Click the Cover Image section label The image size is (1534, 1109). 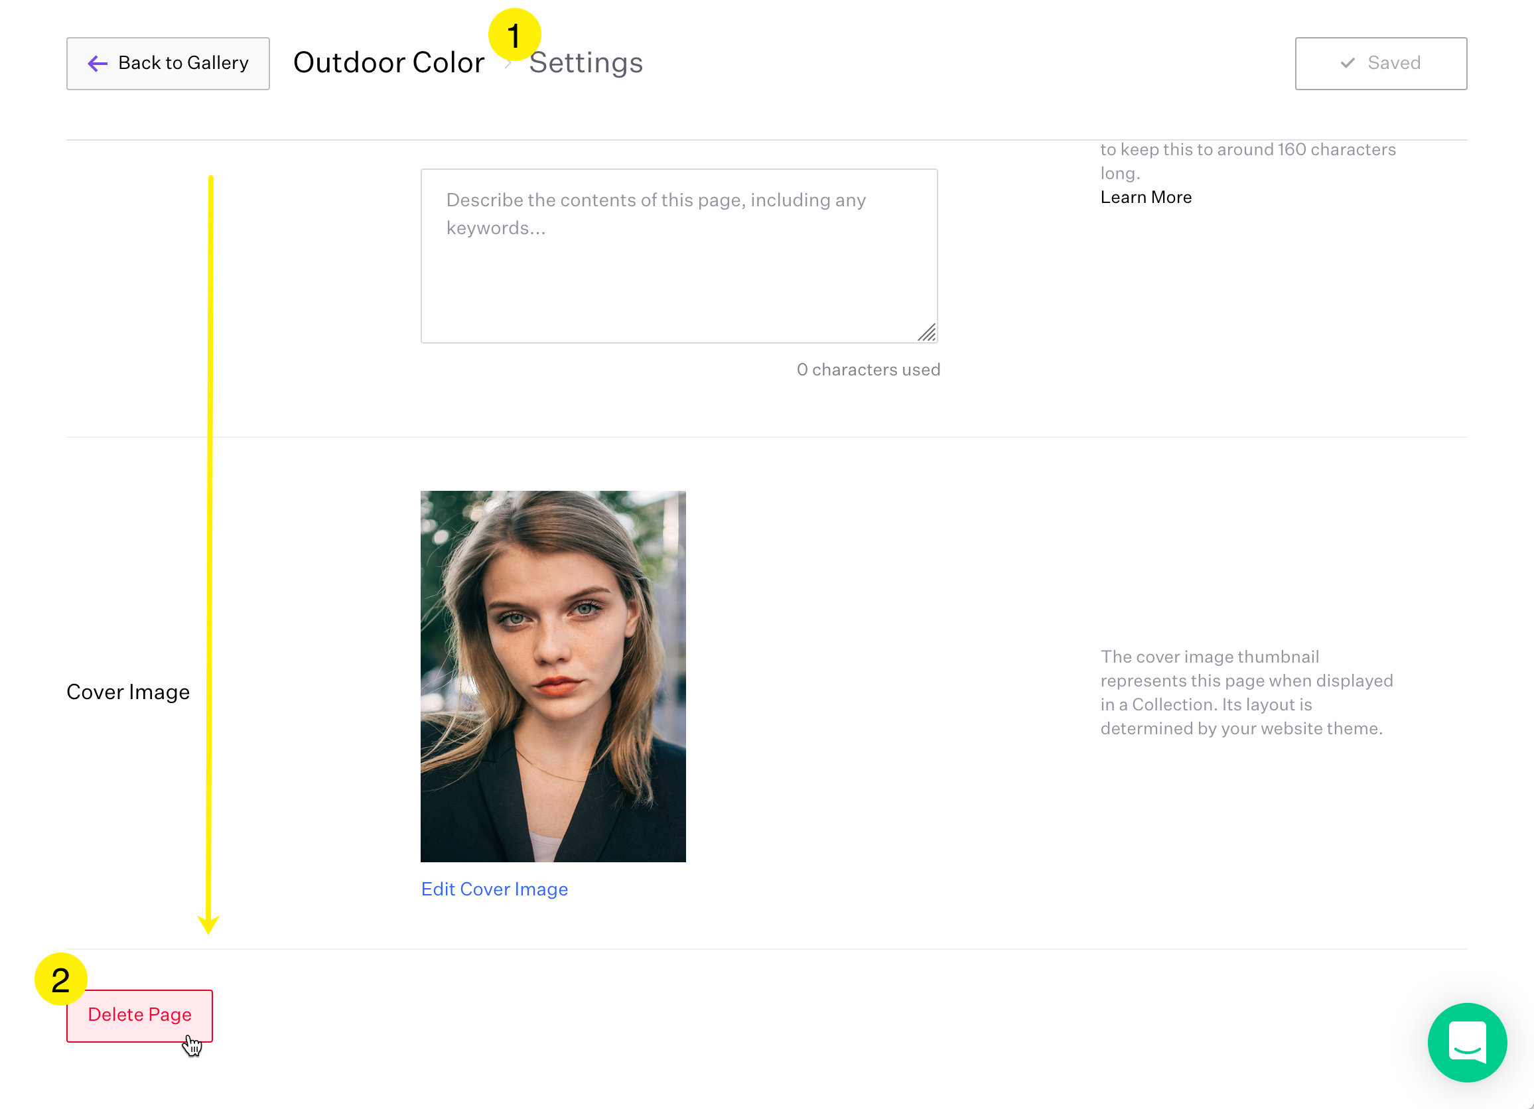[128, 692]
